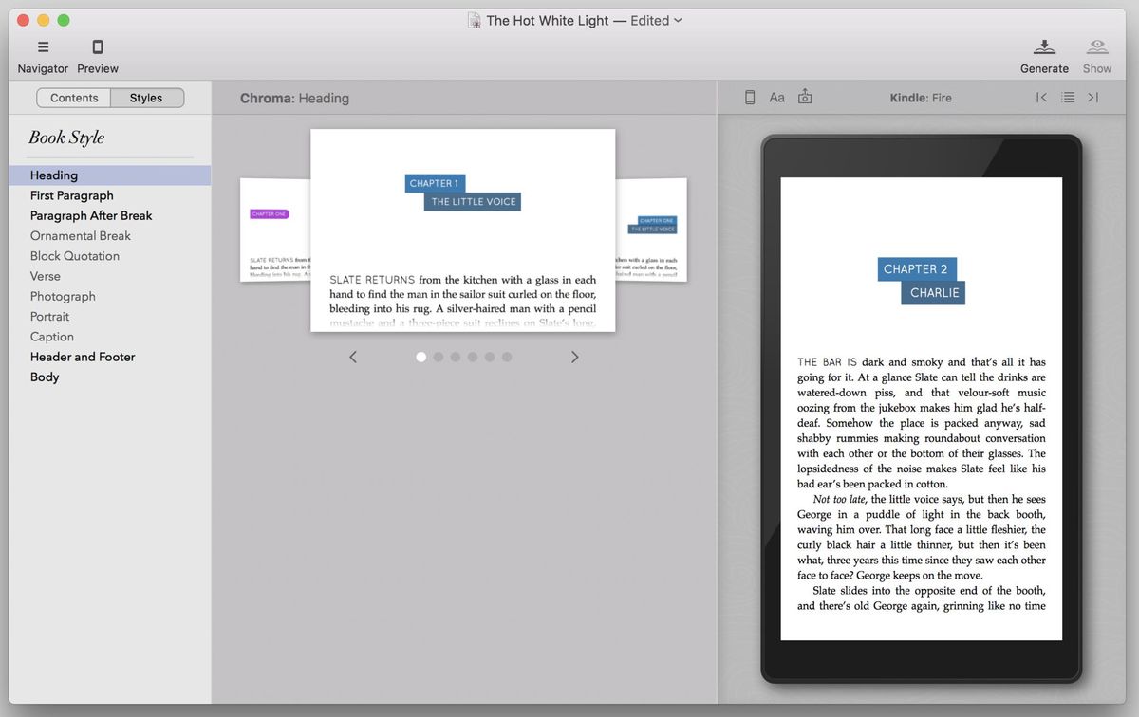The width and height of the screenshot is (1139, 717).
Task: Select the fourth carousel page dot
Action: coord(473,357)
